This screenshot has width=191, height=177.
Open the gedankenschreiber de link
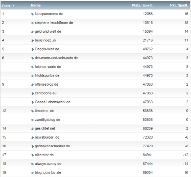(x=52, y=146)
